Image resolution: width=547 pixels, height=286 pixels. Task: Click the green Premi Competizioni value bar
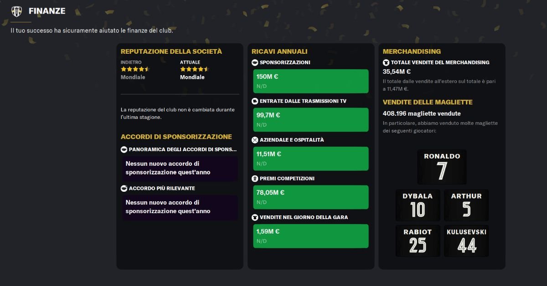(x=310, y=197)
